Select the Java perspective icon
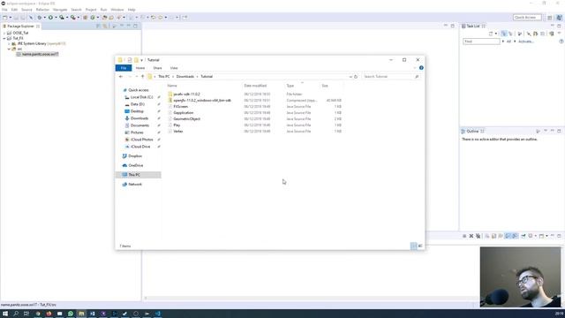This screenshot has height=318, width=565. point(559,18)
